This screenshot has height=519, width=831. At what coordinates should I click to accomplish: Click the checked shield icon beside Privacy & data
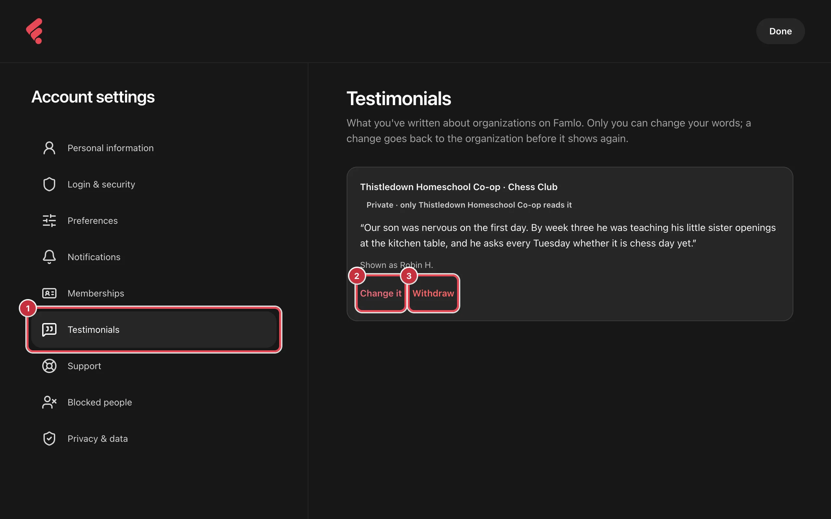click(49, 439)
